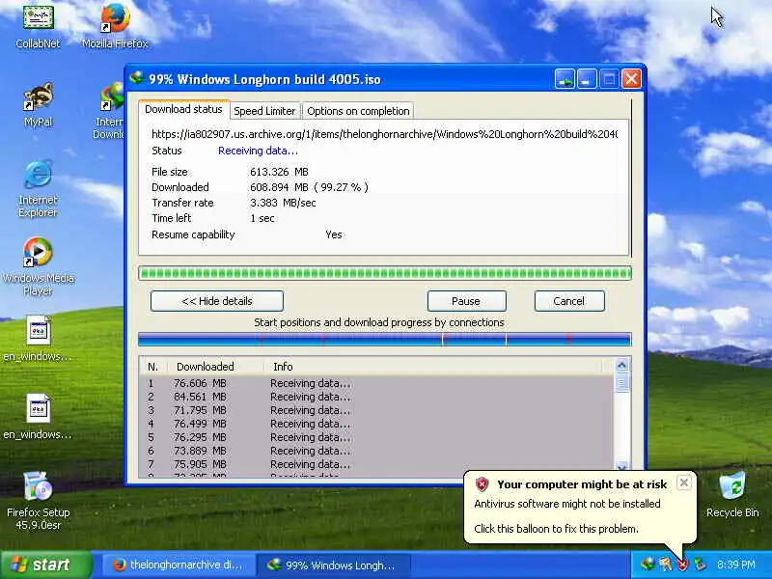Close the download window with the red X
This screenshot has height=579, width=772.
pos(631,79)
